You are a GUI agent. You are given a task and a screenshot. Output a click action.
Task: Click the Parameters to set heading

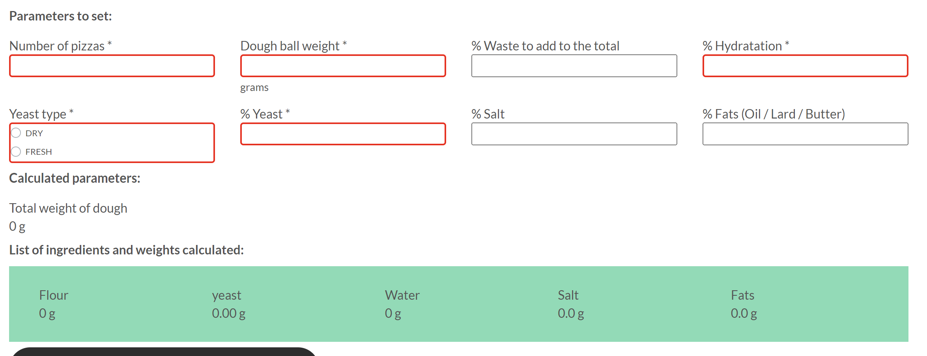point(60,16)
